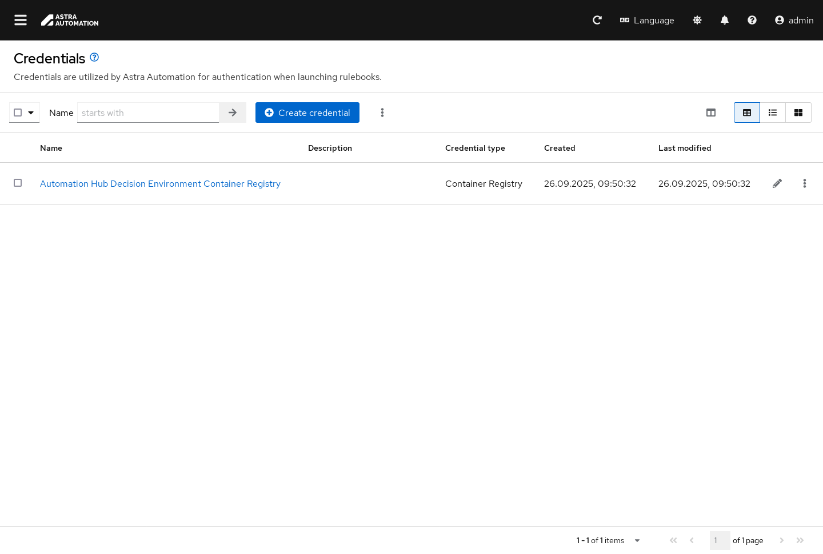
Task: Open the manage columns icon
Action: pos(711,113)
